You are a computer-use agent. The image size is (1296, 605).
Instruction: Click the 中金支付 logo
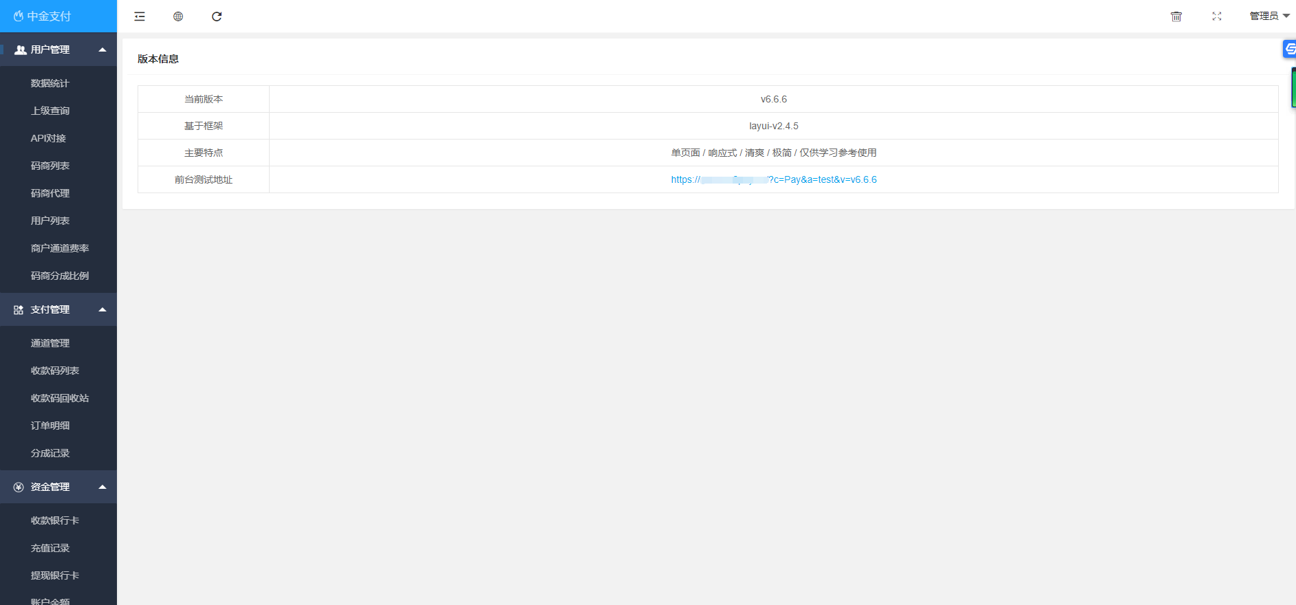click(43, 16)
